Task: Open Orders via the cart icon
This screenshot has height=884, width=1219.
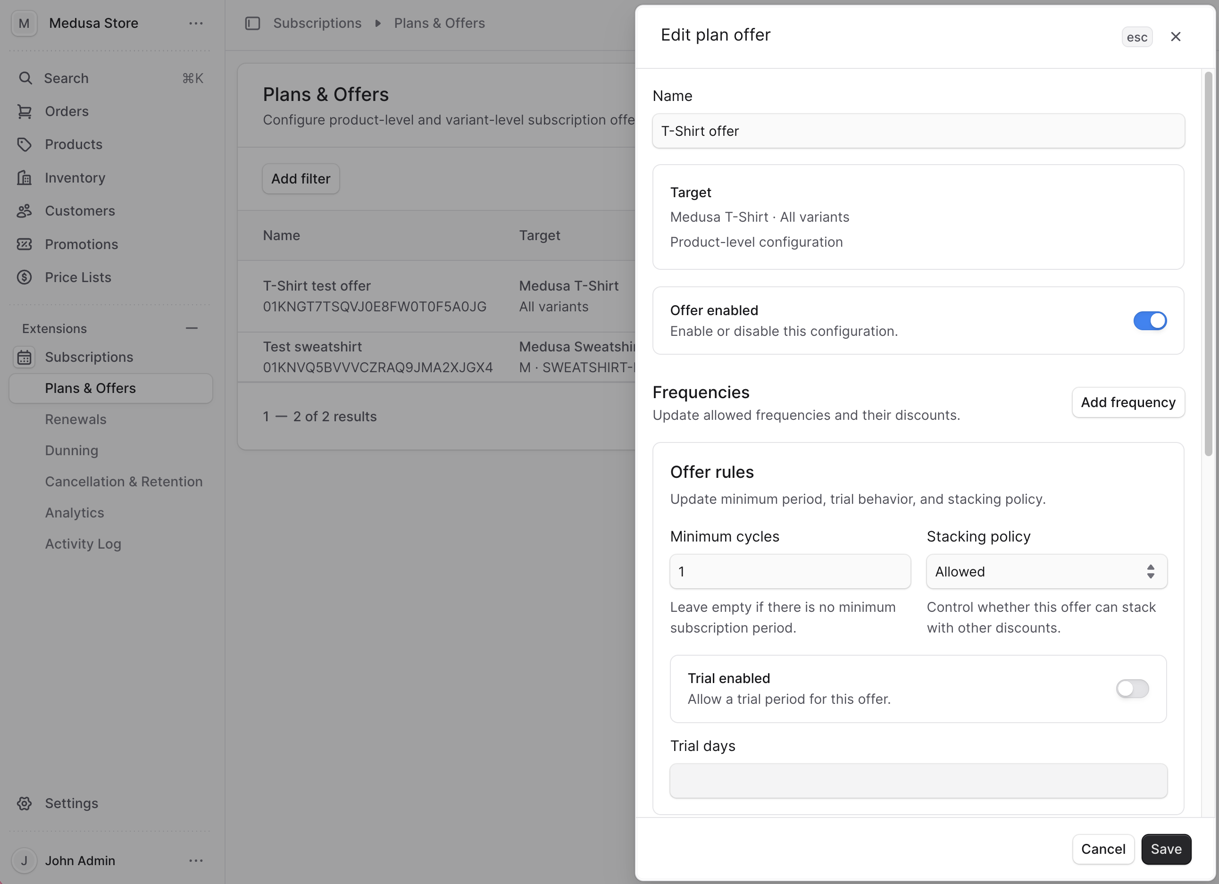Action: click(x=25, y=111)
